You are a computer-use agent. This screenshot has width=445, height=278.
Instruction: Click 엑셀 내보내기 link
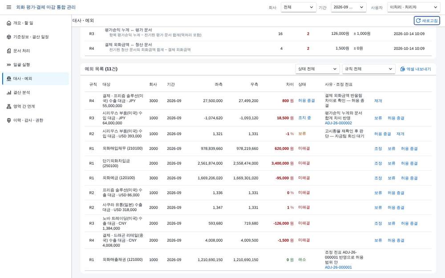click(416, 69)
